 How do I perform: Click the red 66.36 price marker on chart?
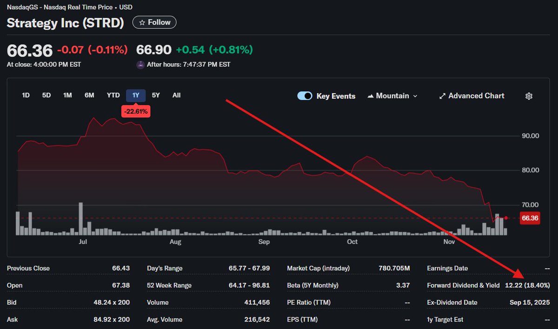tap(530, 217)
